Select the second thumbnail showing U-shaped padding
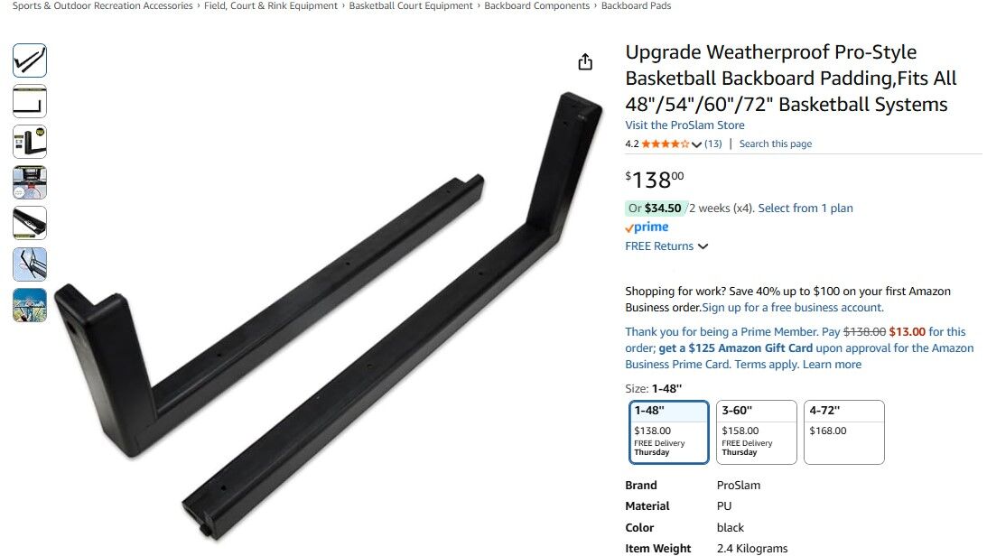Screen dimensions: 987x556 pyautogui.click(x=30, y=101)
